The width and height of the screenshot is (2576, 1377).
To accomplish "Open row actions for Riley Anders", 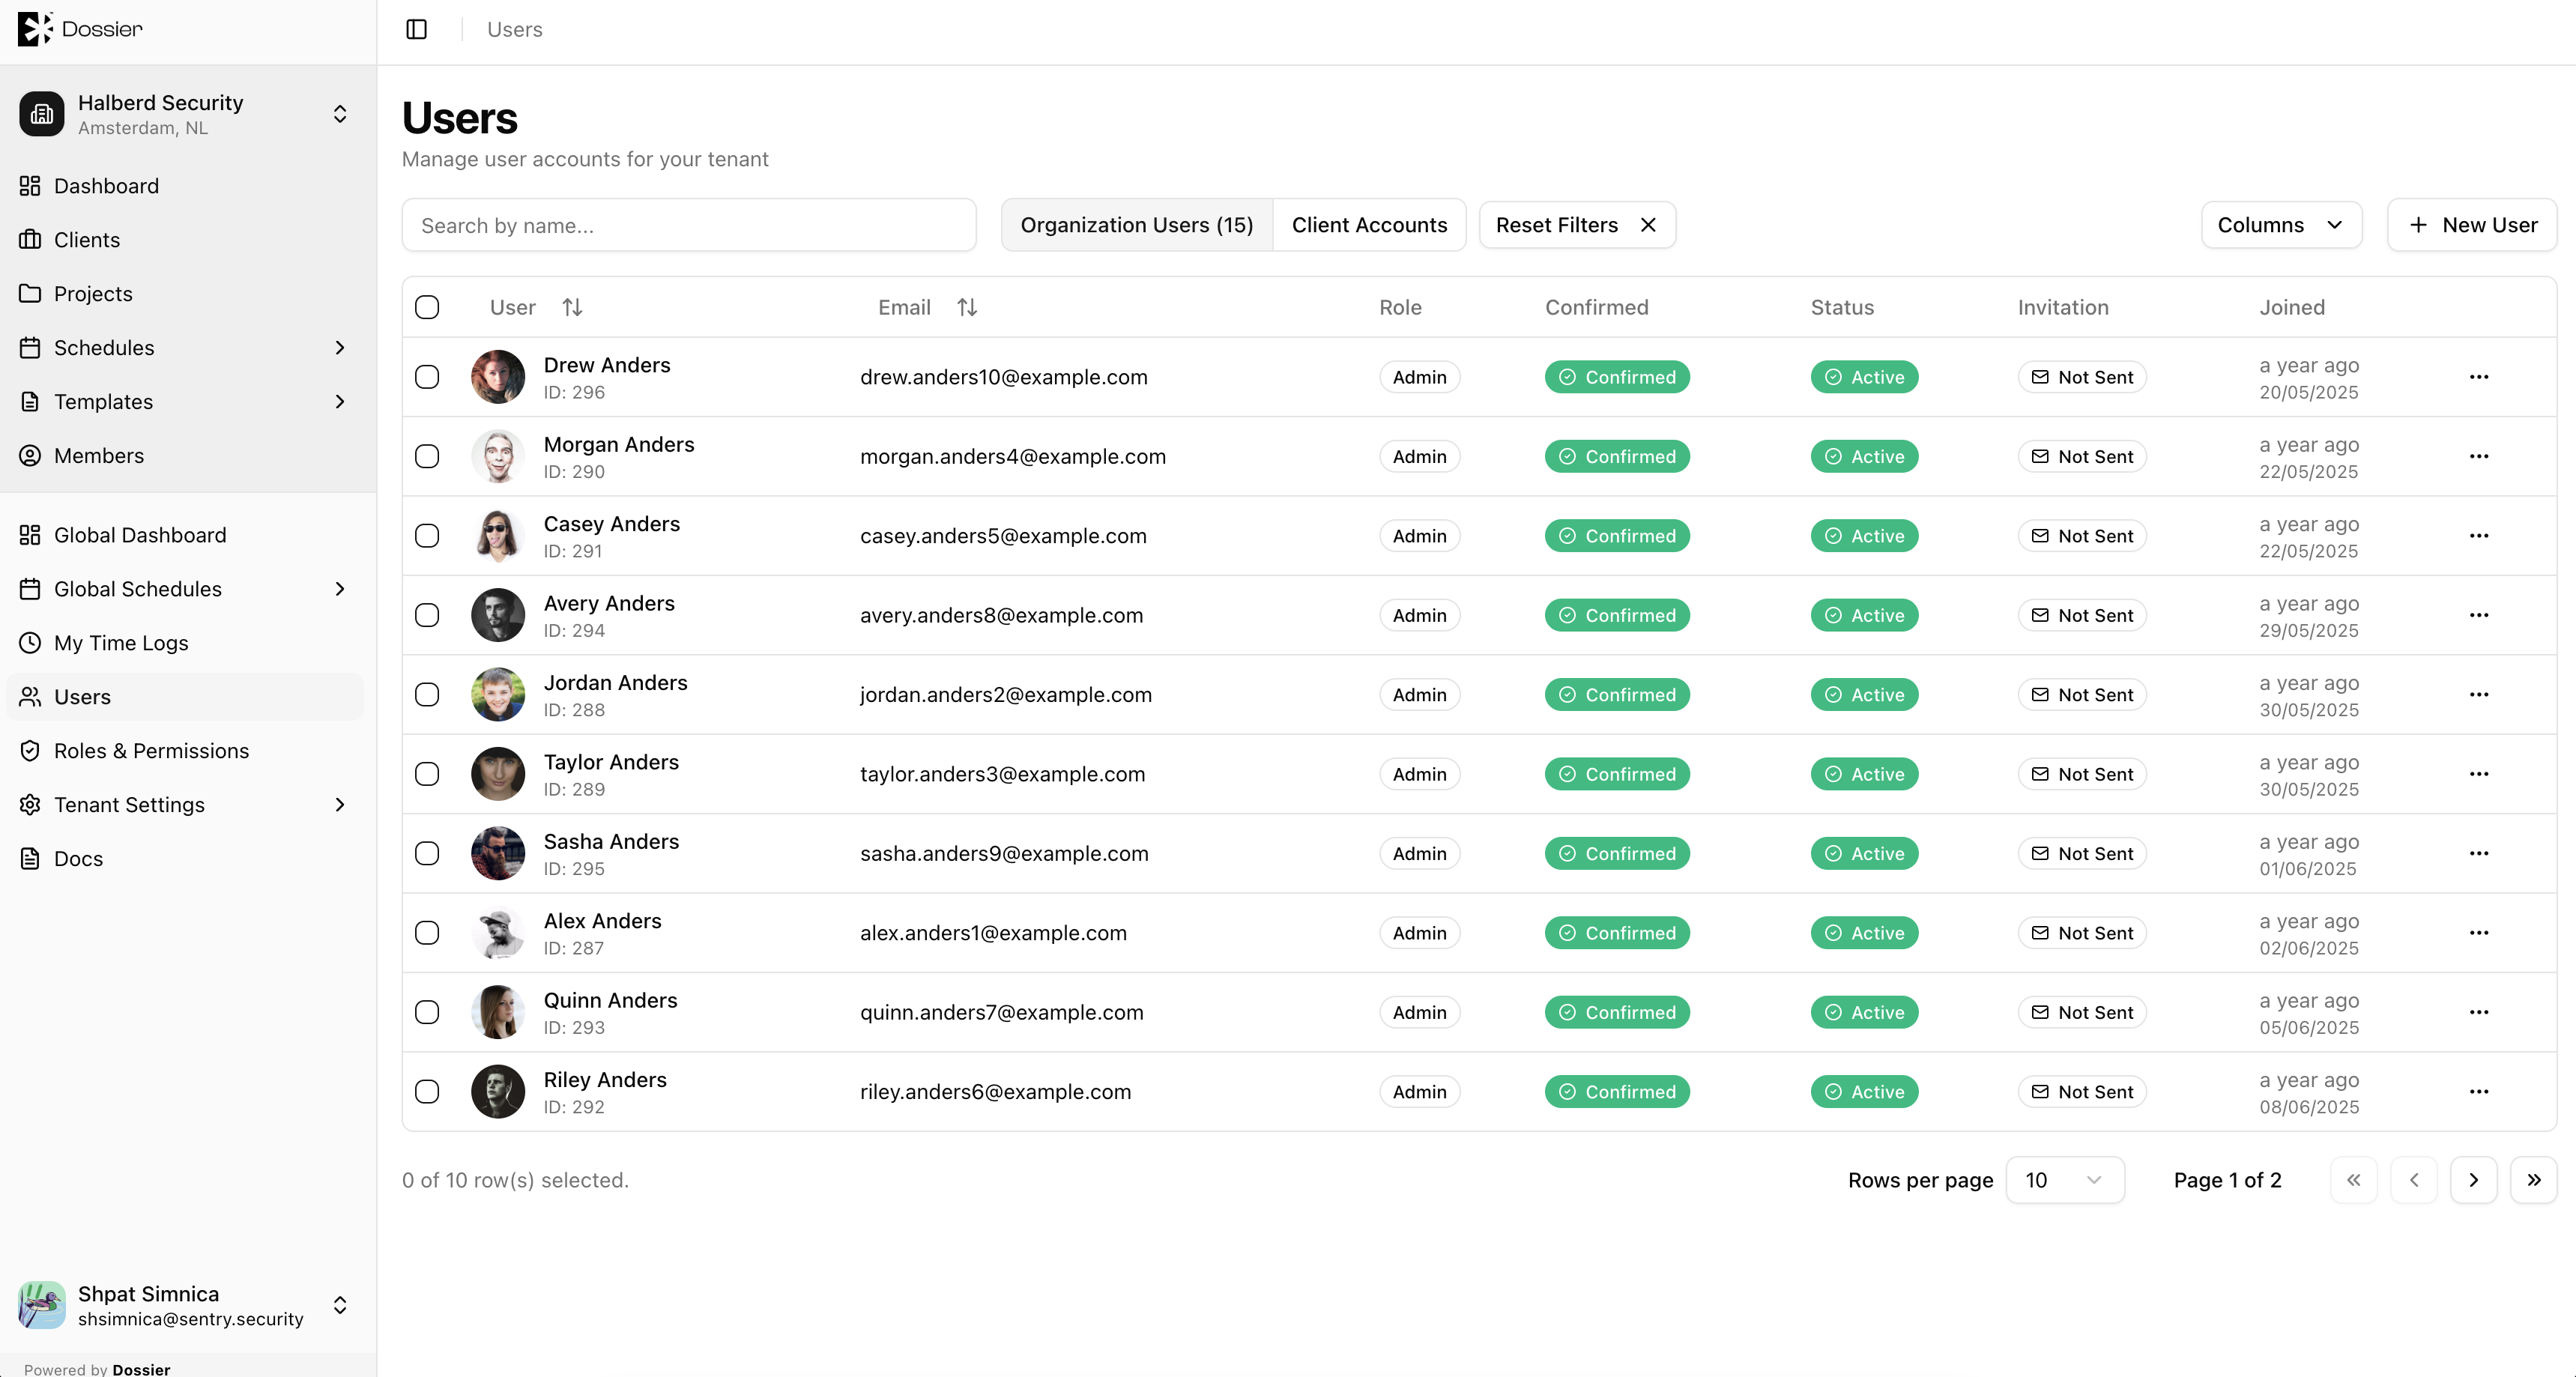I will [x=2479, y=1092].
